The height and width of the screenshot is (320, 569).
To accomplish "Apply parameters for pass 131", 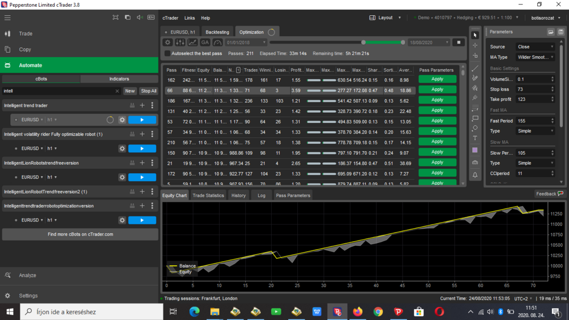I will click(437, 110).
